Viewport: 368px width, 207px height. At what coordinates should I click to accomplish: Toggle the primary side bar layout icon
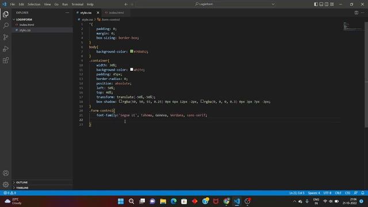click(x=316, y=4)
